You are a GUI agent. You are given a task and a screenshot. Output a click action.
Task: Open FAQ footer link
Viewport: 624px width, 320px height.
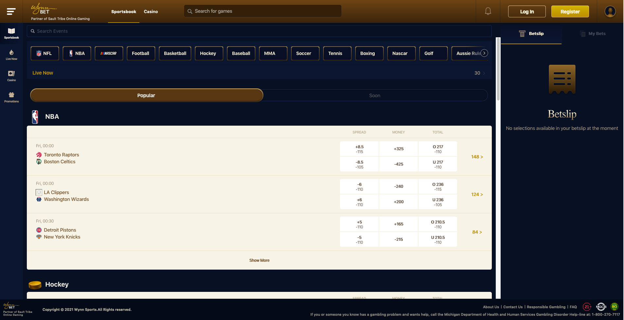click(x=573, y=307)
